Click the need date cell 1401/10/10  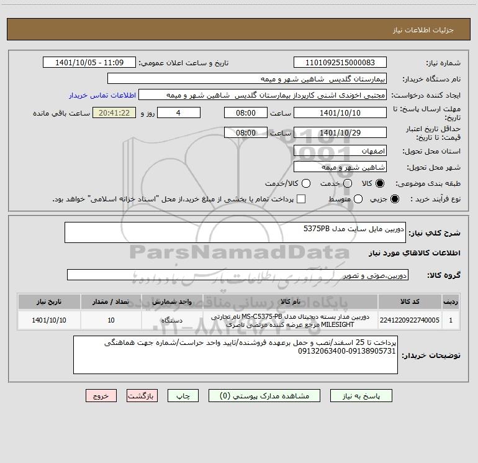(x=49, y=320)
